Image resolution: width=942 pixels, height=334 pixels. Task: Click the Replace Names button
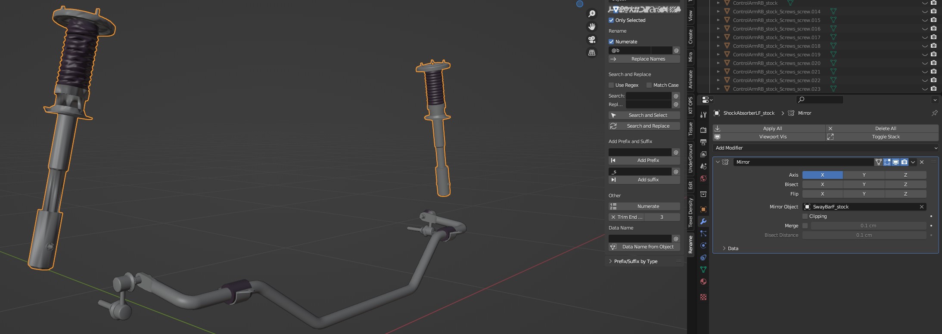click(644, 59)
